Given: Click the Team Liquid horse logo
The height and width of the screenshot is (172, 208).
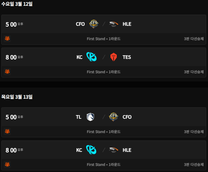Looking at the screenshot, I should (x=90, y=117).
